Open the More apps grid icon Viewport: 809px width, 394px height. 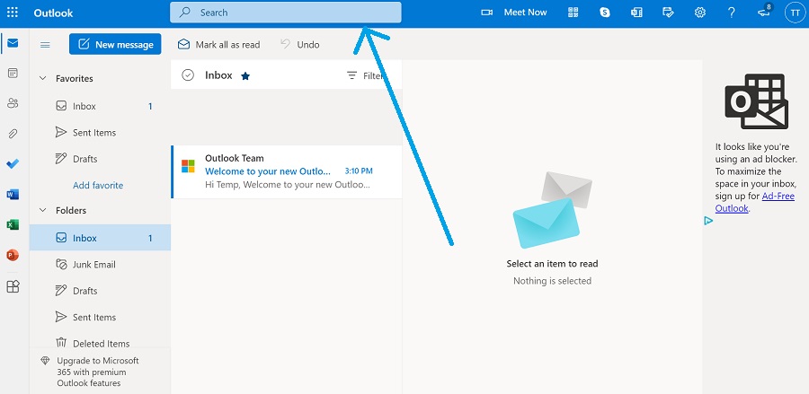[13, 287]
